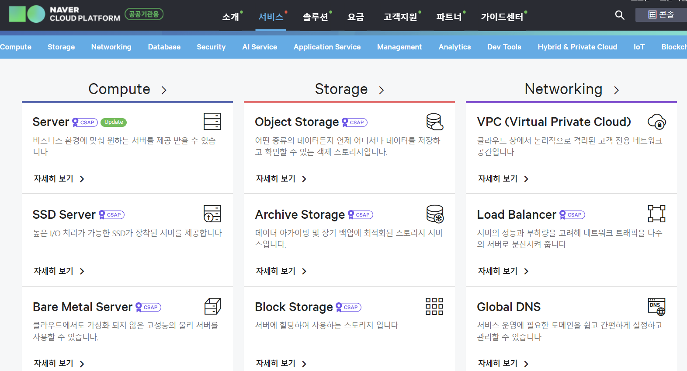Select the Dev Tools category tab
Screen dimensions: 687x371
pos(504,47)
